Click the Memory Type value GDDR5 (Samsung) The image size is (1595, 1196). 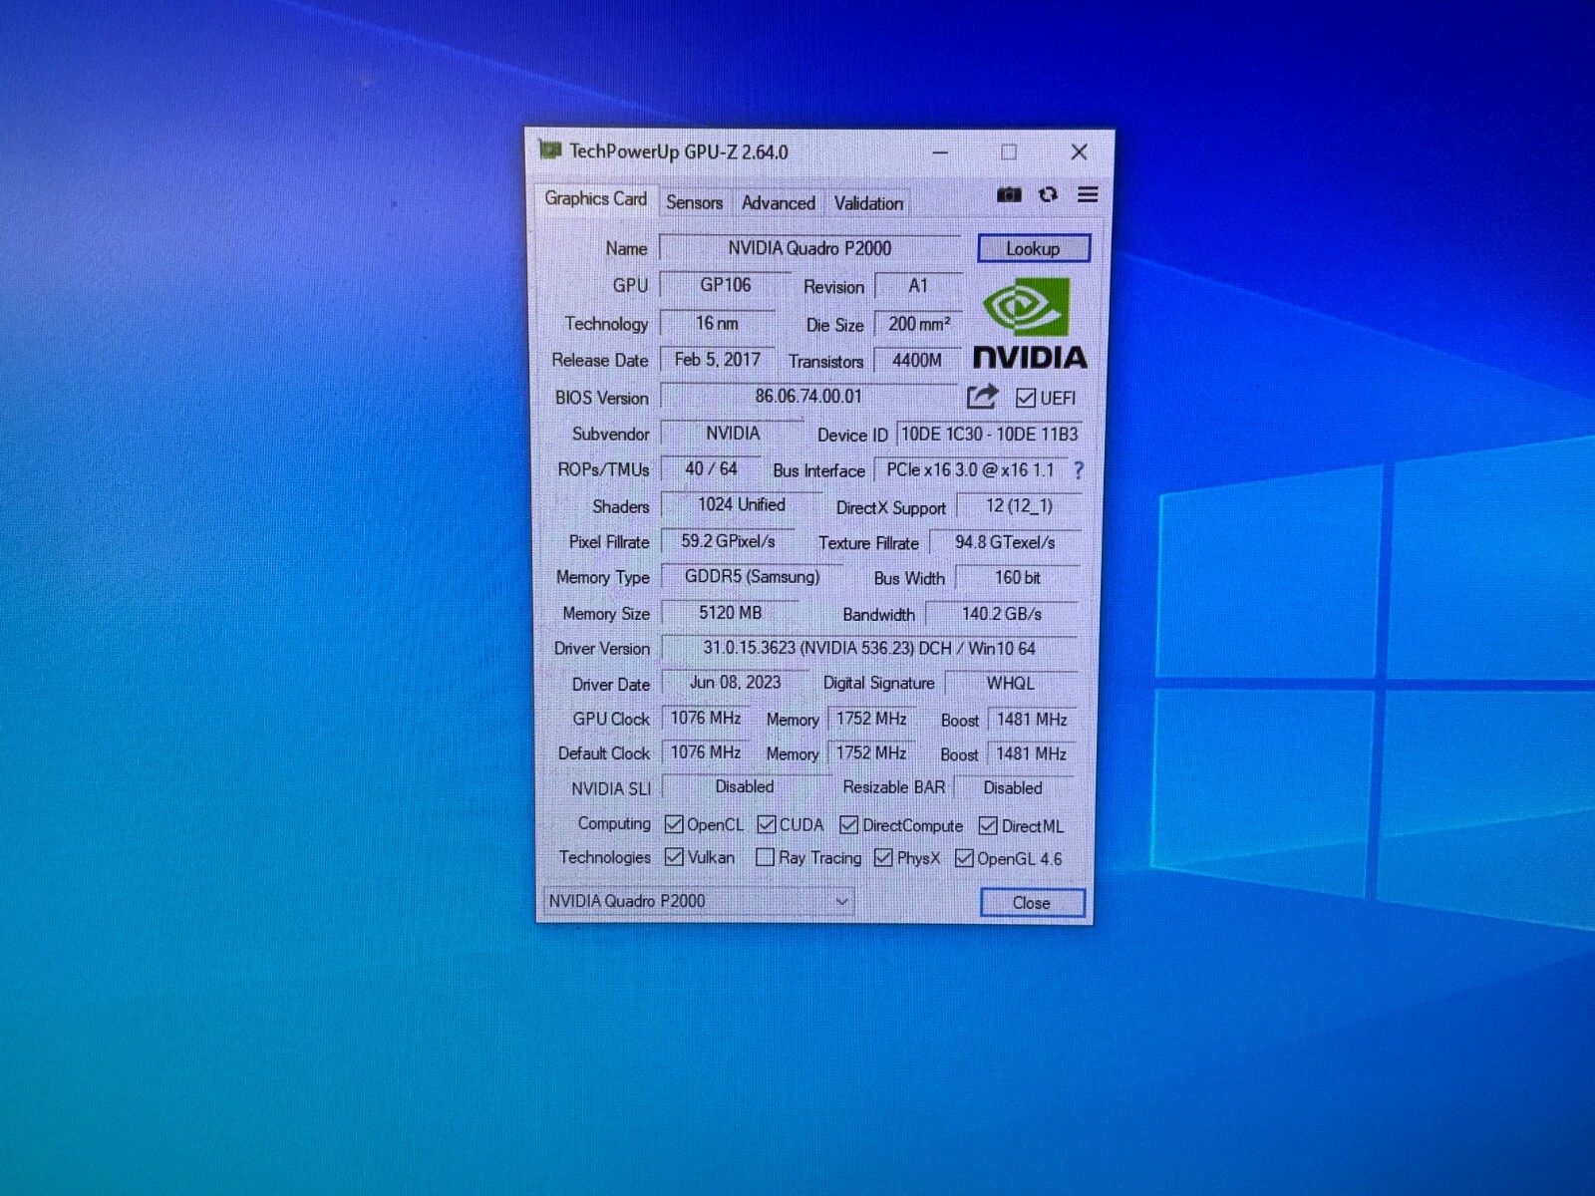pyautogui.click(x=752, y=576)
